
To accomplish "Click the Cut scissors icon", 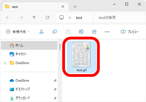I will (x=41, y=32).
